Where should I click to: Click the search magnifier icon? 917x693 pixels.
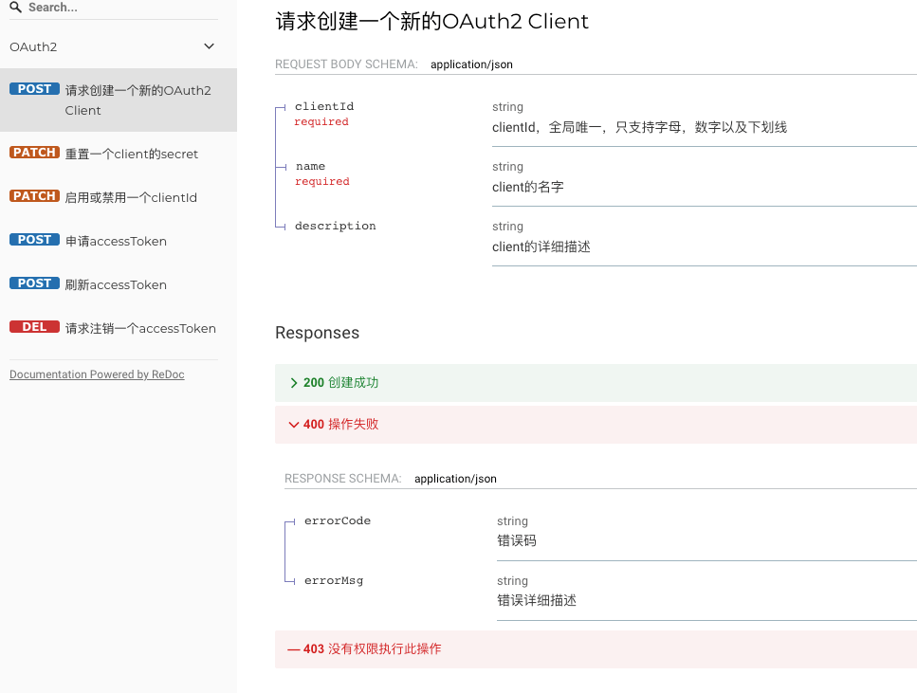(x=16, y=7)
